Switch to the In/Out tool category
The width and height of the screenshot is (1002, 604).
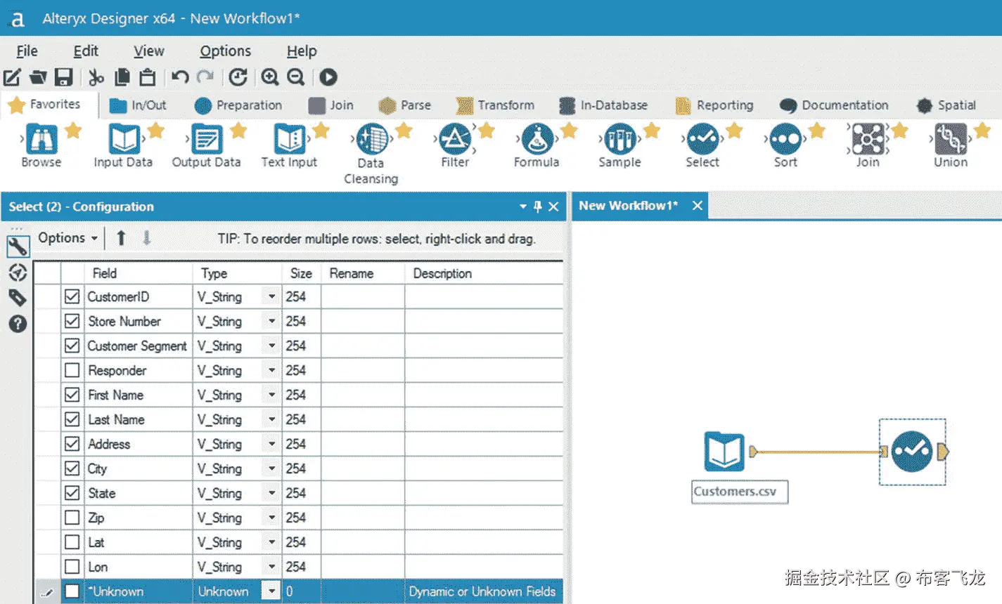(x=139, y=105)
